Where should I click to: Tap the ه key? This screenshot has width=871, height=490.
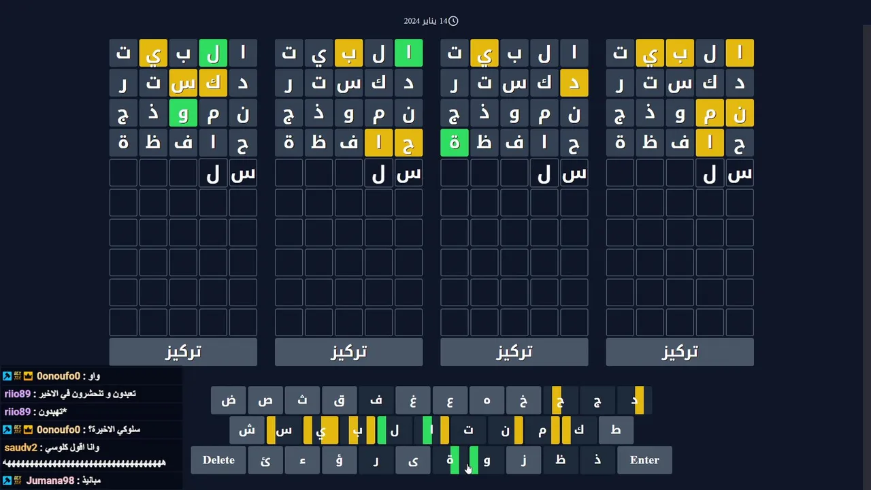pos(487,400)
